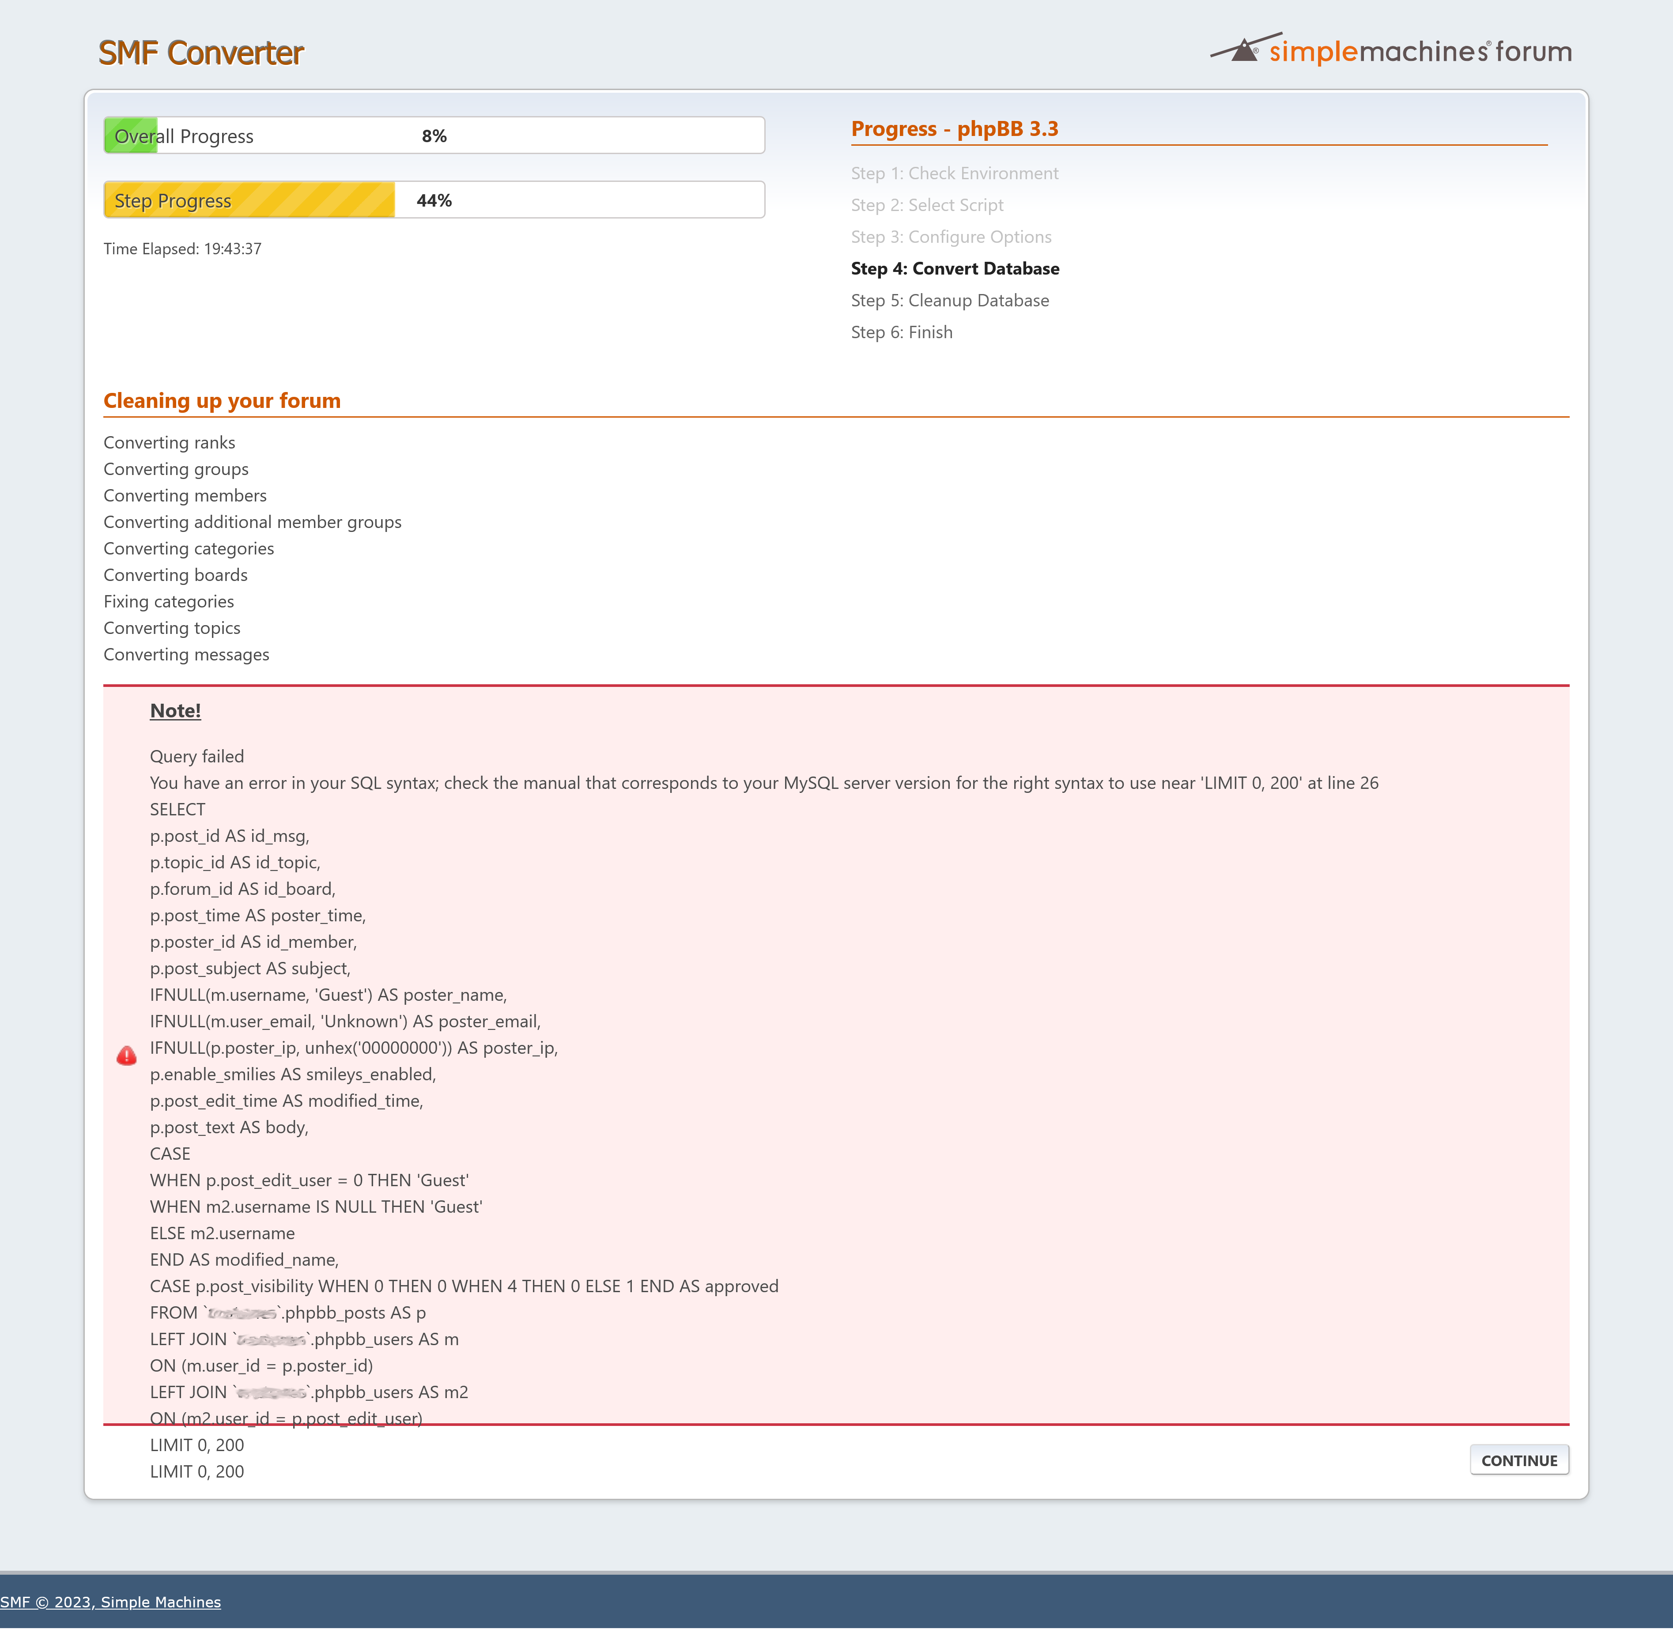The image size is (1673, 1629).
Task: Click the FROM phpbb_posts AS p line
Action: click(288, 1313)
